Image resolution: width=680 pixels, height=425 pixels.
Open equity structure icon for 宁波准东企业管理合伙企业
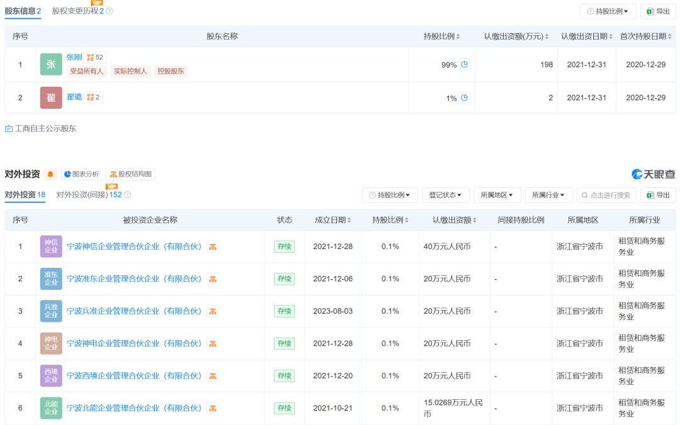213,279
